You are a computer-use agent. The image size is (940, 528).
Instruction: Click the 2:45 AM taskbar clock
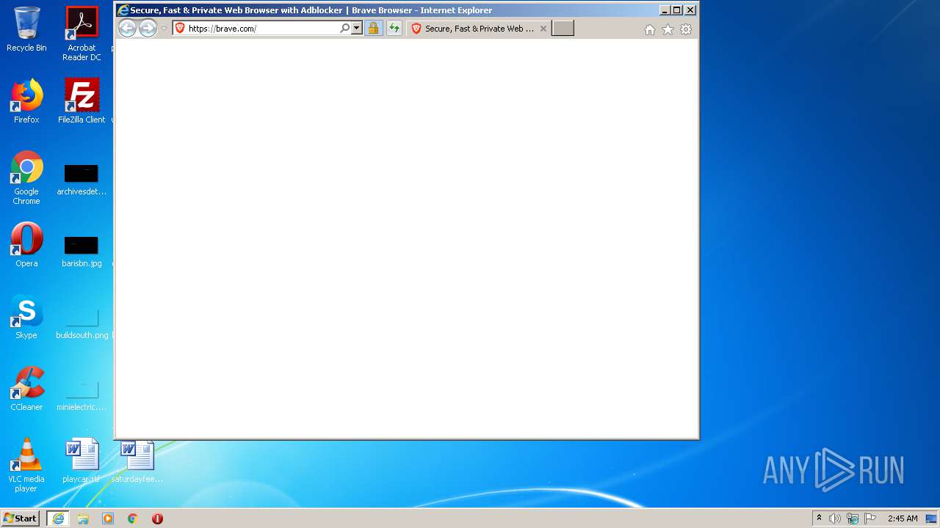[903, 518]
